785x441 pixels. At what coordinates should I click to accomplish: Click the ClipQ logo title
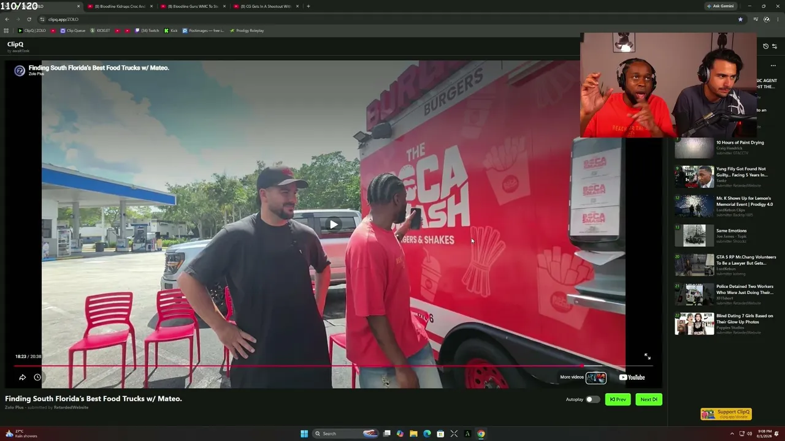point(15,44)
